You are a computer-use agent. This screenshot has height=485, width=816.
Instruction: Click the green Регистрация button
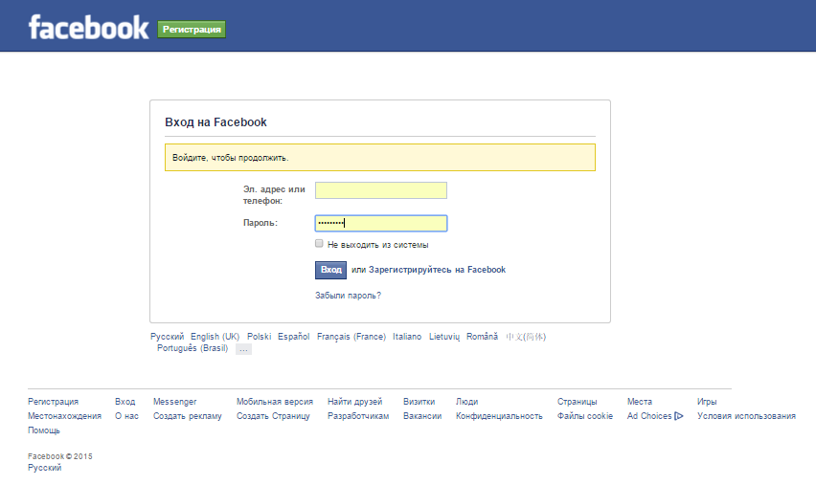(192, 30)
